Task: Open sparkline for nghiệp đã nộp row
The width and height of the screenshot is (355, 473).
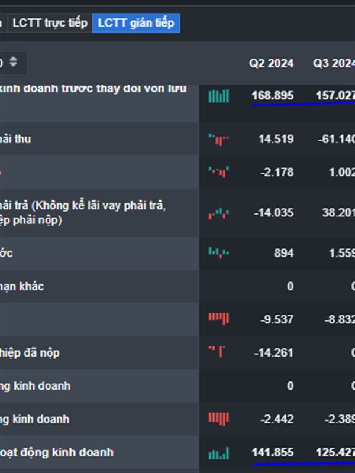Action: pyautogui.click(x=217, y=352)
